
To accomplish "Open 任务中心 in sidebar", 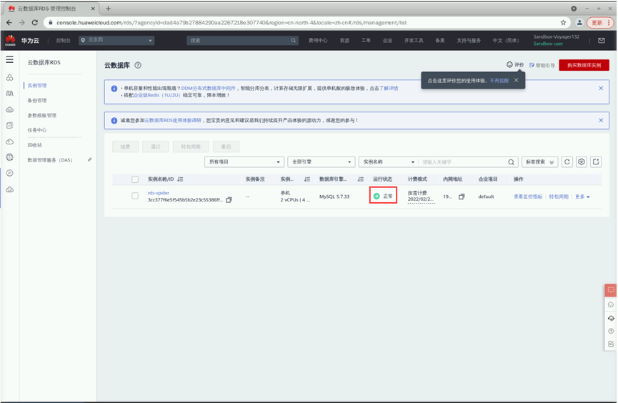I will (37, 130).
